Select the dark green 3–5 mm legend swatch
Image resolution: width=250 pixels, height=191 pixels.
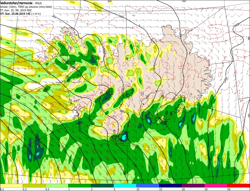click(102, 186)
